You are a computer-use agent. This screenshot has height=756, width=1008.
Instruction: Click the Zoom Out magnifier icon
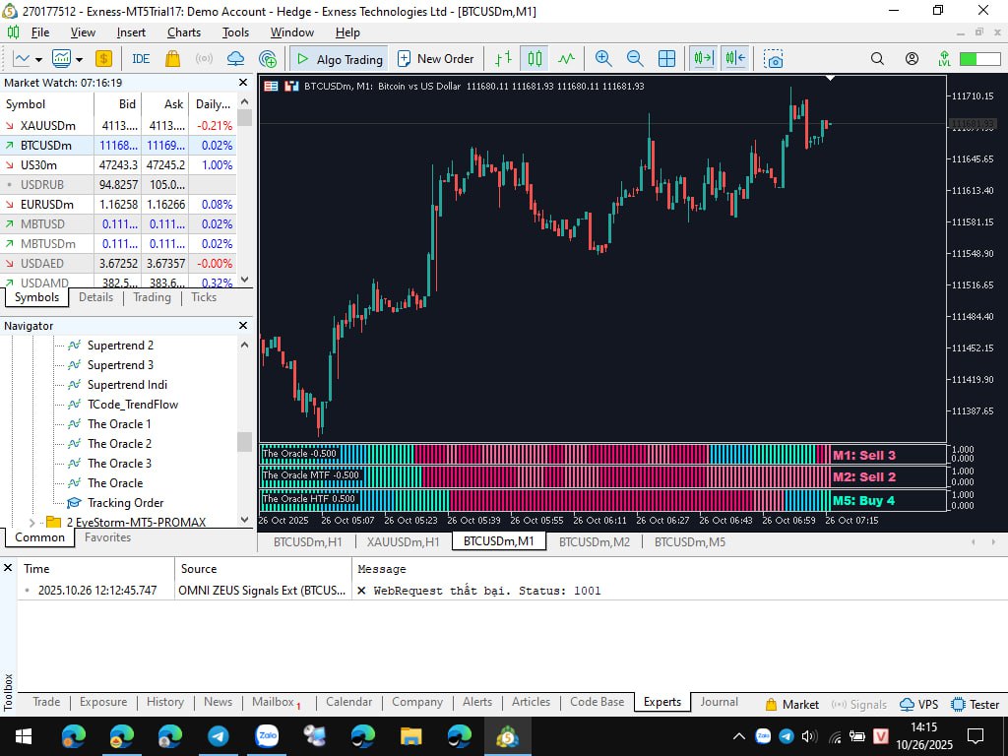tap(635, 59)
